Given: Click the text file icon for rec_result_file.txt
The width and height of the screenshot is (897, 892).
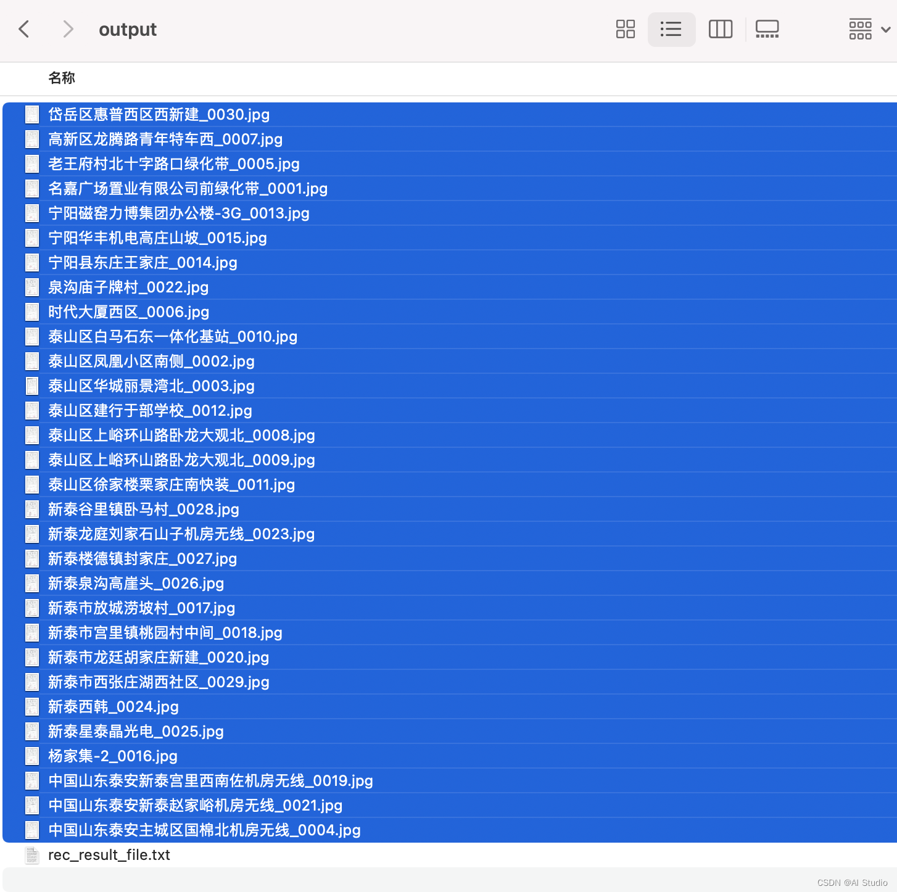Looking at the screenshot, I should pos(32,854).
